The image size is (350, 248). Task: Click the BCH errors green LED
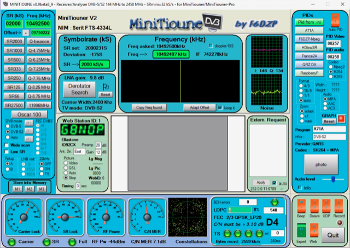pyautogui.click(x=275, y=202)
